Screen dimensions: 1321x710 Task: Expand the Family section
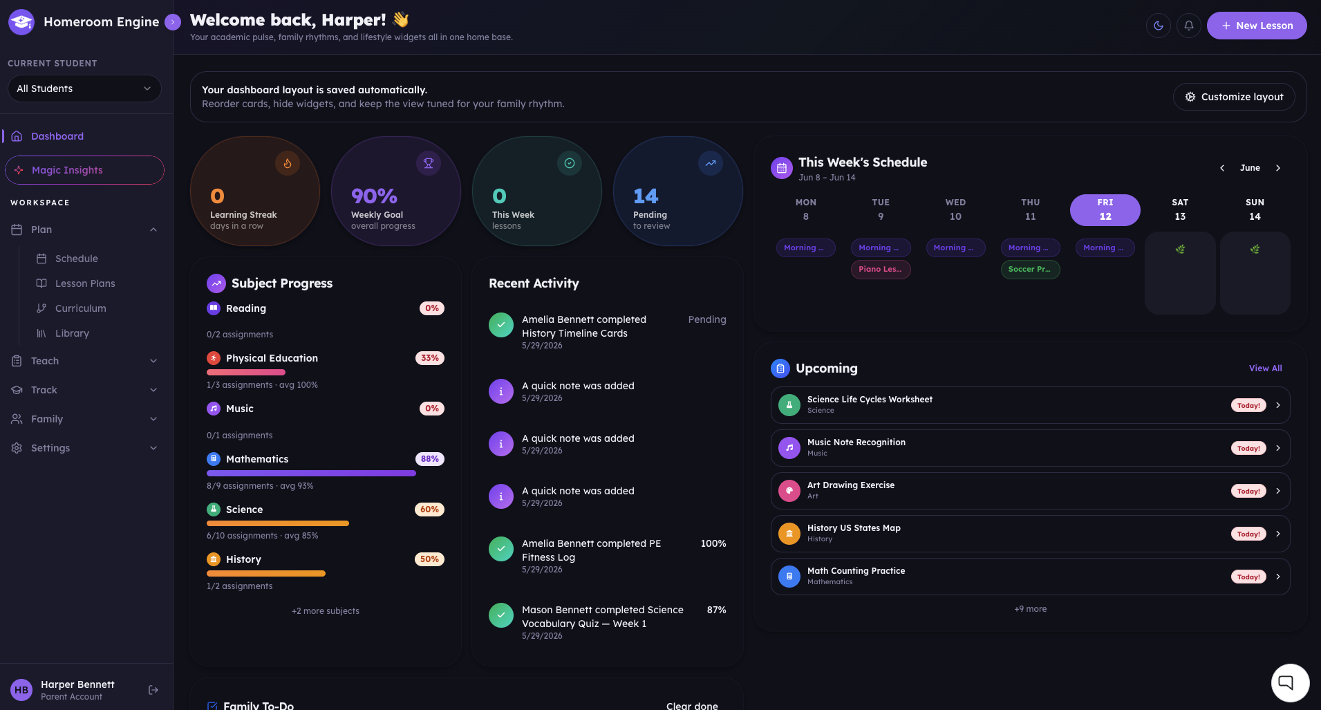tap(84, 419)
